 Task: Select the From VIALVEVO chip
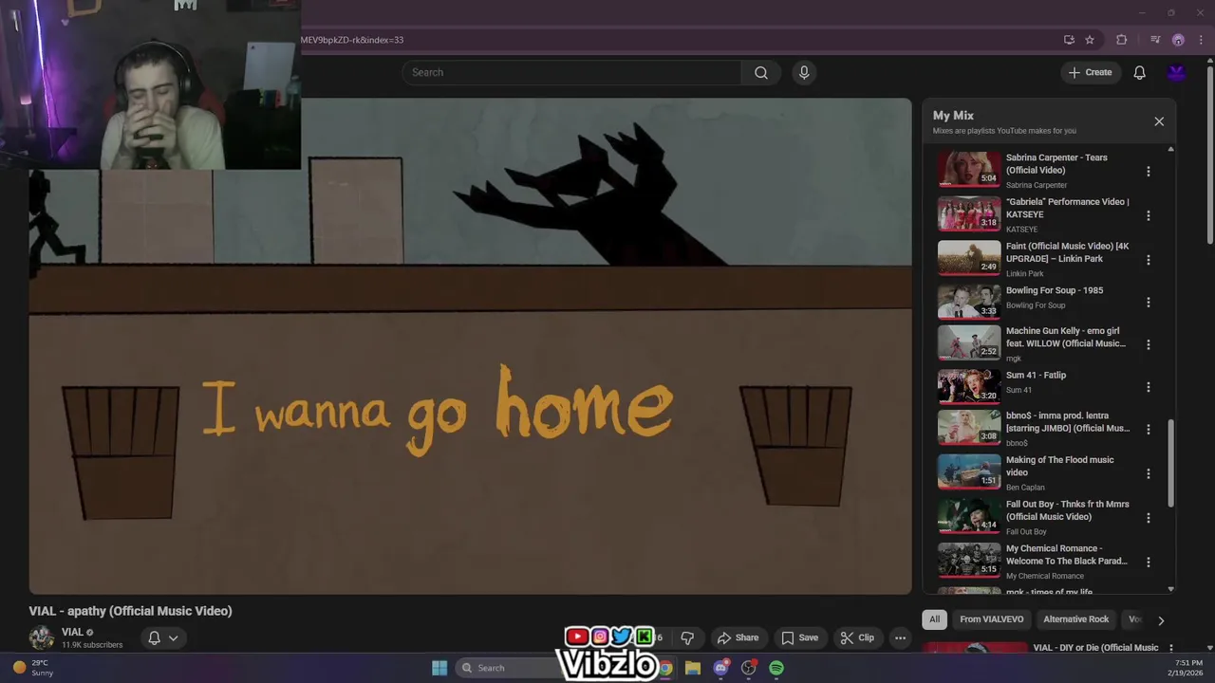[x=991, y=619]
